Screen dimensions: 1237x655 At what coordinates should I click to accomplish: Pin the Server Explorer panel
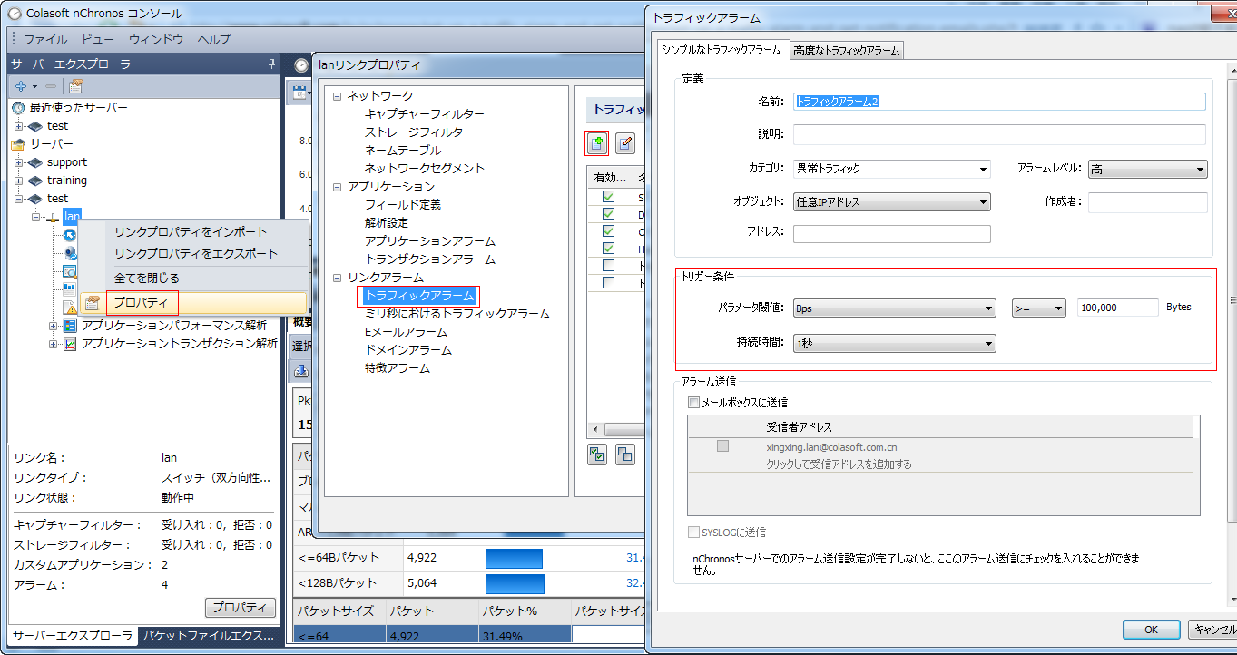point(270,64)
